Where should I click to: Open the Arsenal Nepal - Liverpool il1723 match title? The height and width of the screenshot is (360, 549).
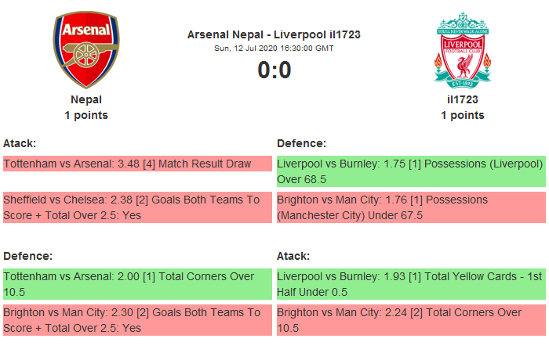(274, 34)
